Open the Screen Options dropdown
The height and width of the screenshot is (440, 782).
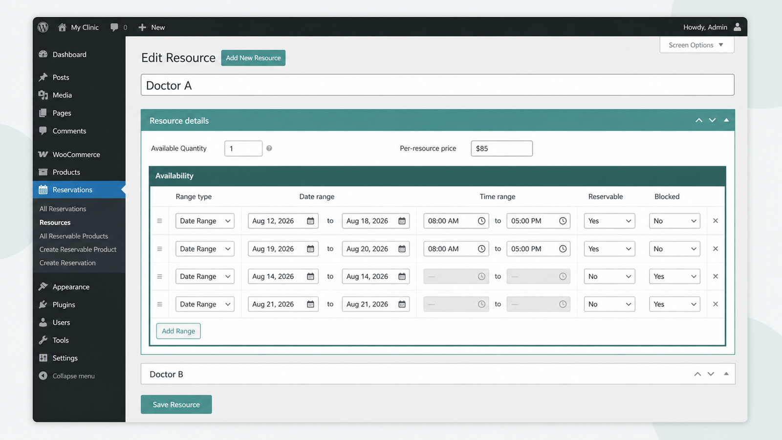click(696, 45)
